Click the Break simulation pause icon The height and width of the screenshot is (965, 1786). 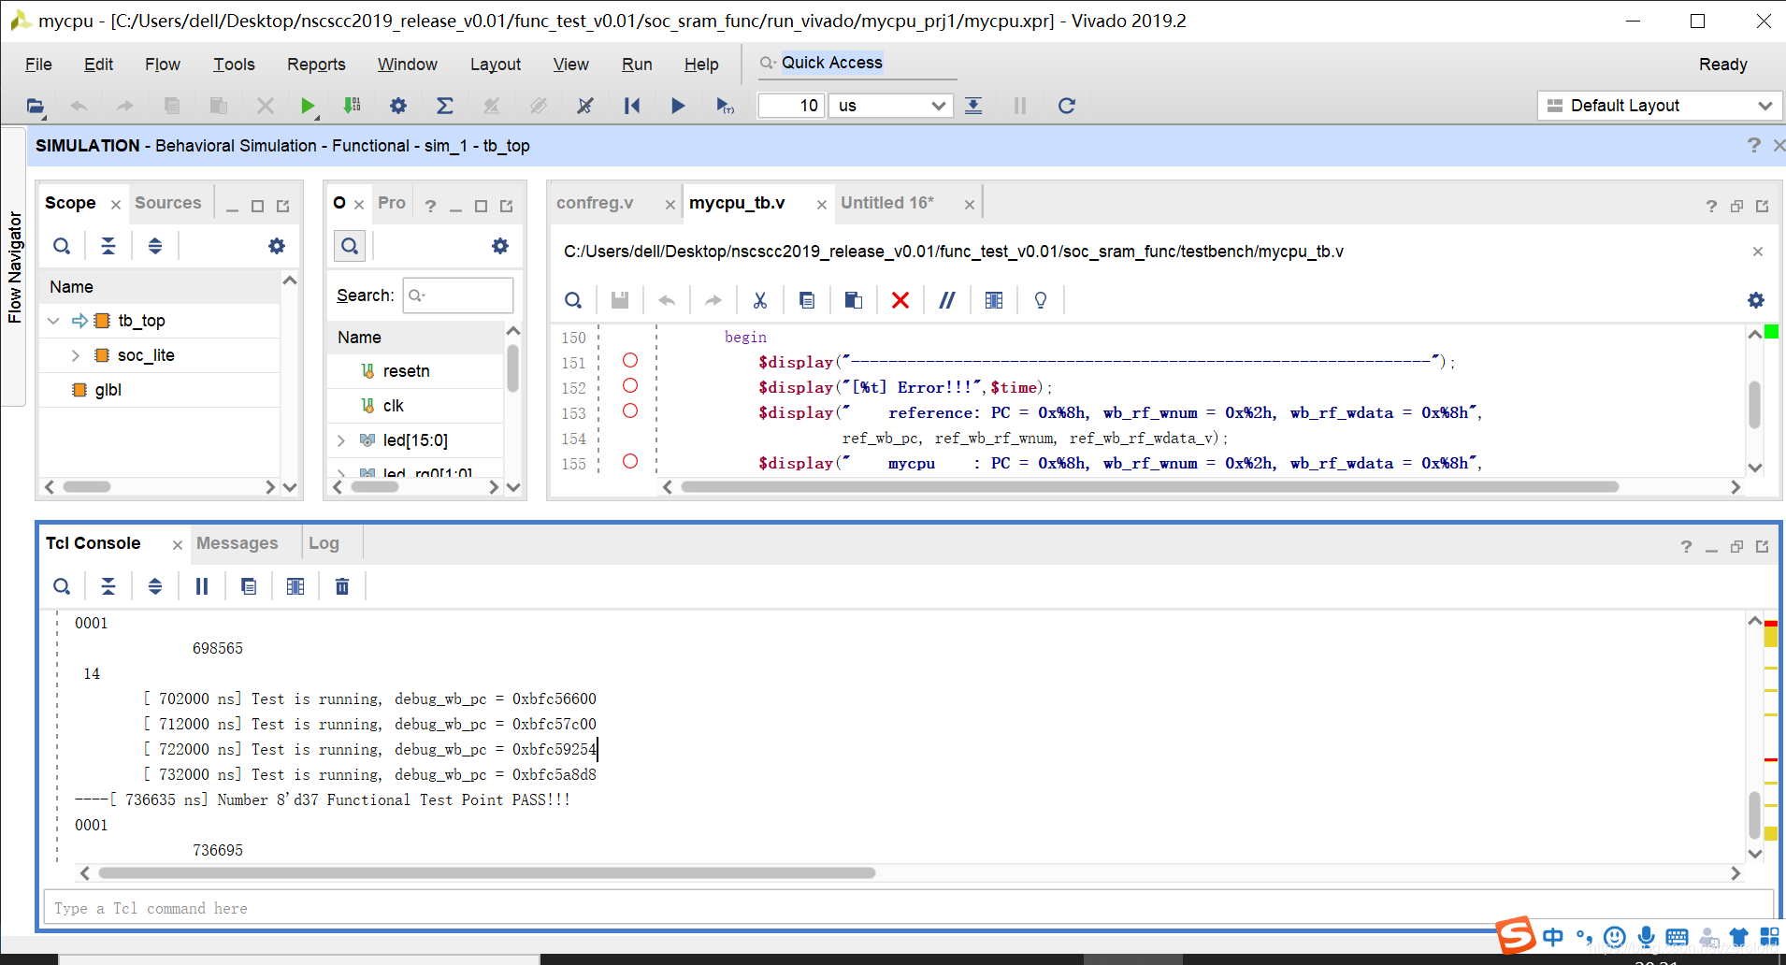pos(1020,106)
